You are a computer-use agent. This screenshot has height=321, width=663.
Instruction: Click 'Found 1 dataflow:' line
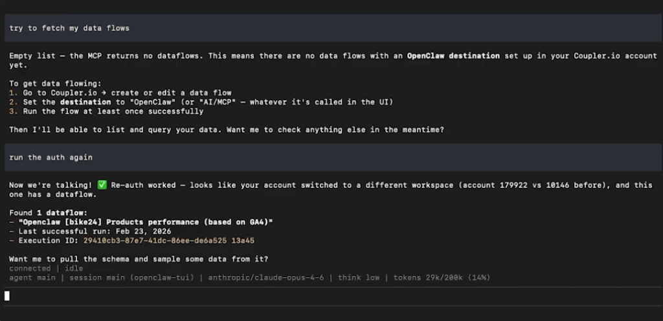click(48, 213)
